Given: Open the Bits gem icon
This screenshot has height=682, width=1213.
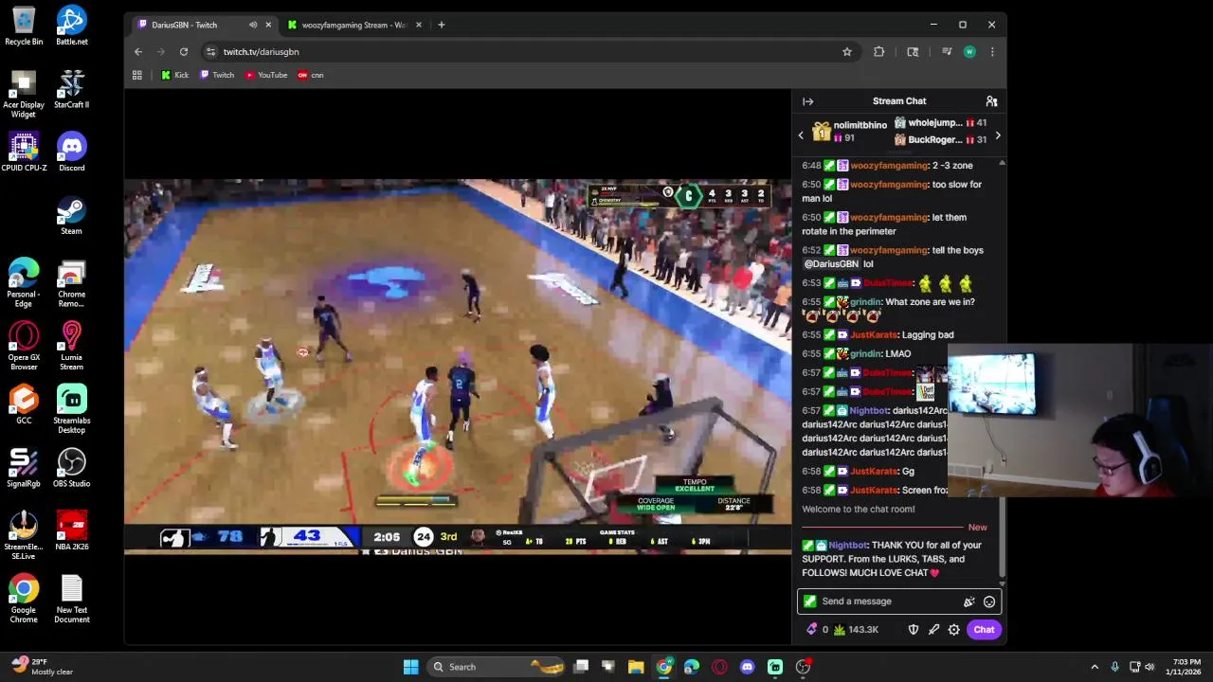Looking at the screenshot, I should tap(811, 629).
